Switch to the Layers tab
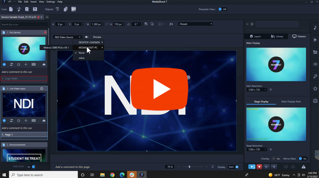Viewport: 319px width, 178px height. click(x=255, y=36)
